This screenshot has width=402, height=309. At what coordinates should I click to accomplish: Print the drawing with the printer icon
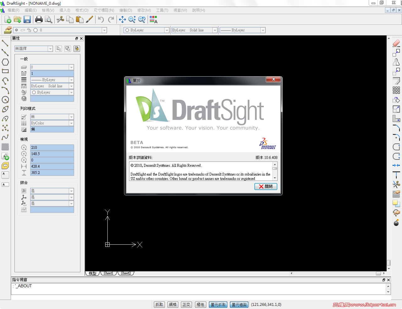point(39,19)
